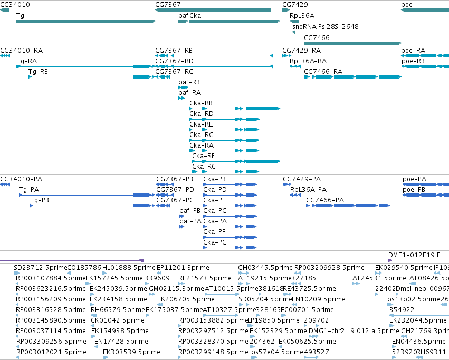Click the Cka-PB protein label
Image resolution: width=449 pixels, height=360 pixels.
215,179
